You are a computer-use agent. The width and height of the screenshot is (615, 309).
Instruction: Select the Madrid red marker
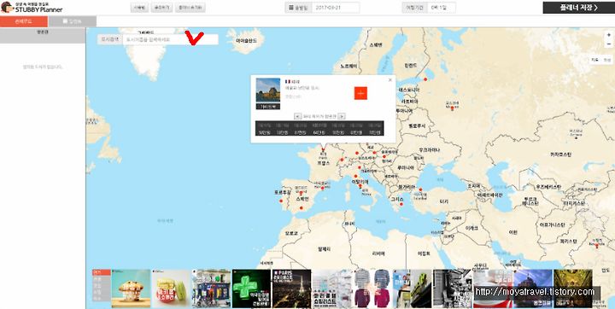[301, 193]
